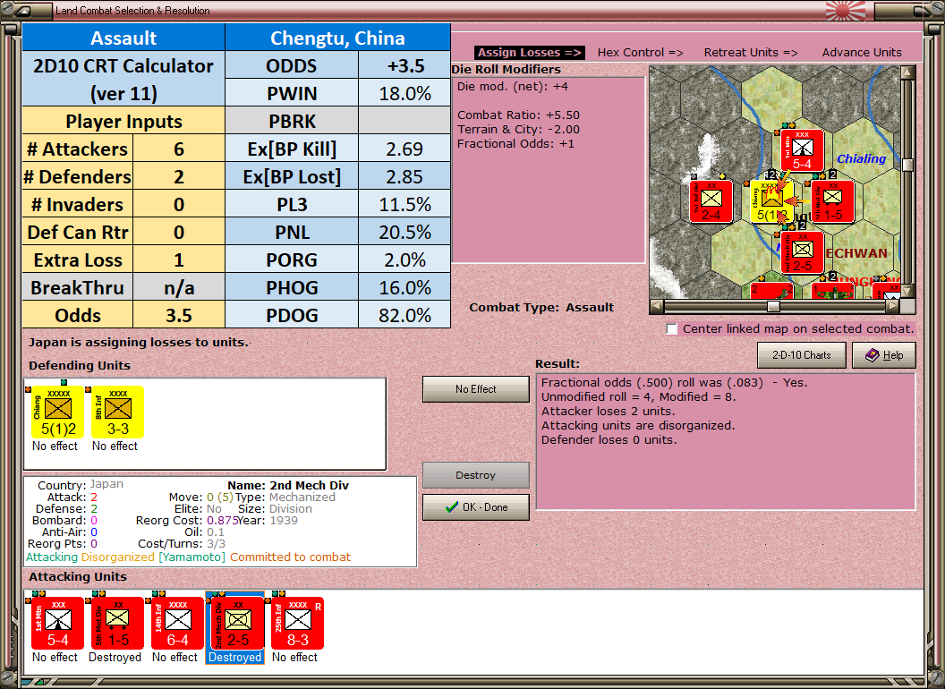Click the Ex[BP Lost] value 2.85
This screenshot has height=689, width=945.
point(405,176)
